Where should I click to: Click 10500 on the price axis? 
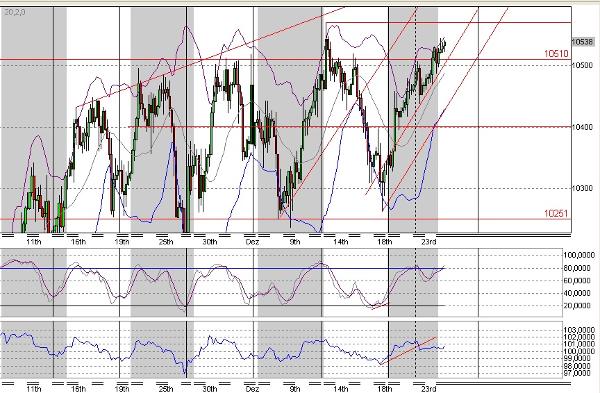pos(582,65)
